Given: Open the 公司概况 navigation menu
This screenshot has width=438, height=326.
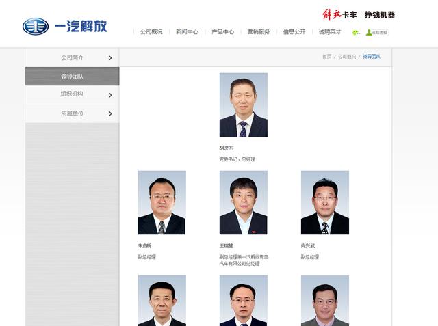Looking at the screenshot, I should tap(151, 32).
